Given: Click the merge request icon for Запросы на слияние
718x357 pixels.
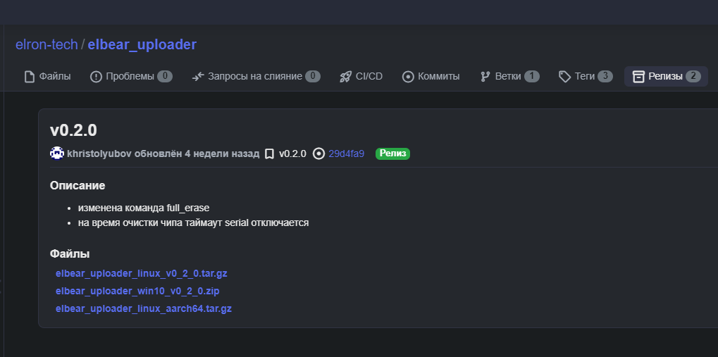Looking at the screenshot, I should [198, 77].
